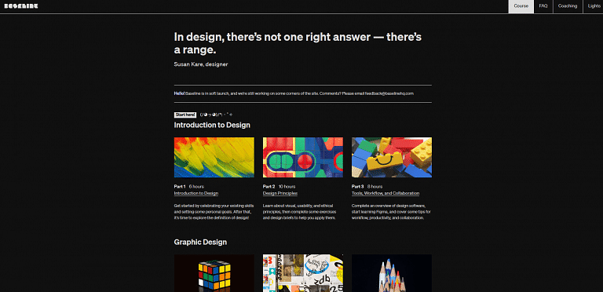Click the Baseline logo in header

coord(21,6)
